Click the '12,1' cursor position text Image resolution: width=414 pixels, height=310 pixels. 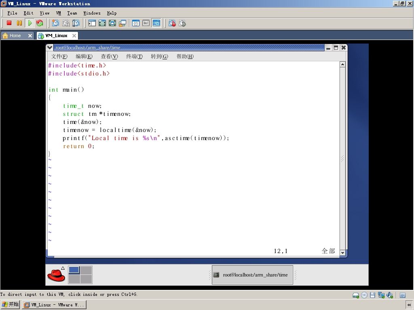tap(281, 251)
